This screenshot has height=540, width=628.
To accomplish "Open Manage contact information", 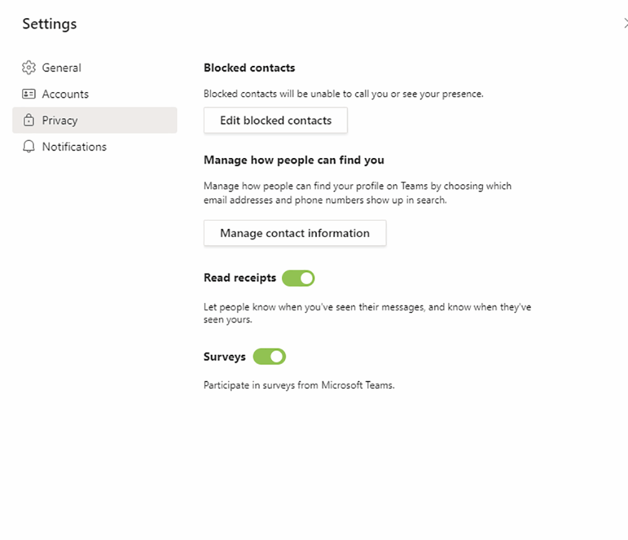I will 295,233.
